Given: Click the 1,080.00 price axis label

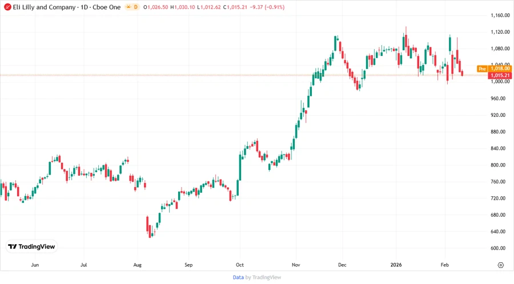Looking at the screenshot, I should click(x=500, y=48).
